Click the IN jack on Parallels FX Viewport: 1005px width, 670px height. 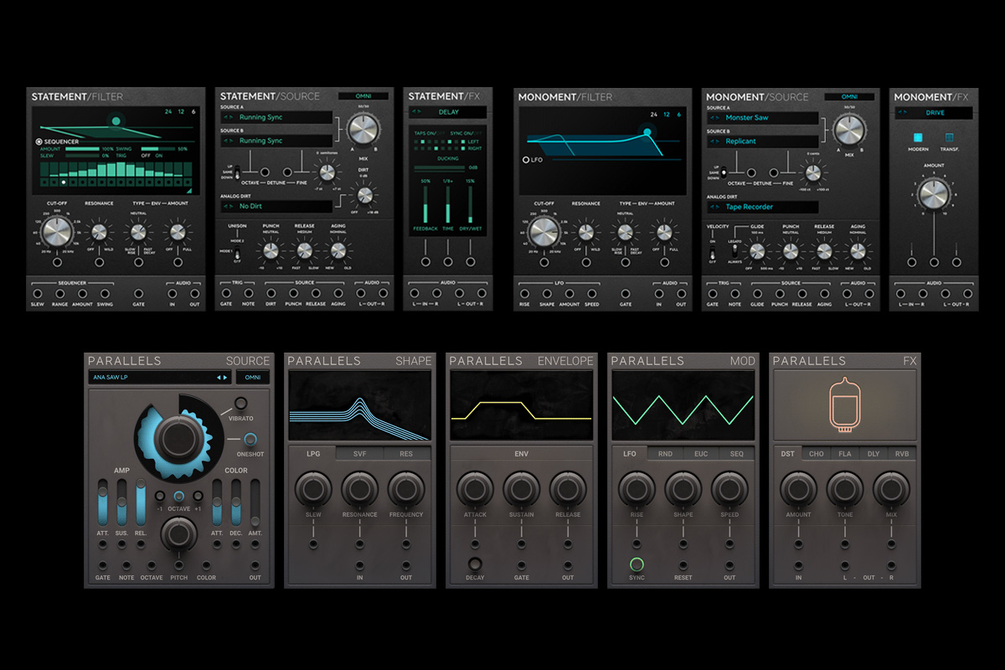pos(798,566)
